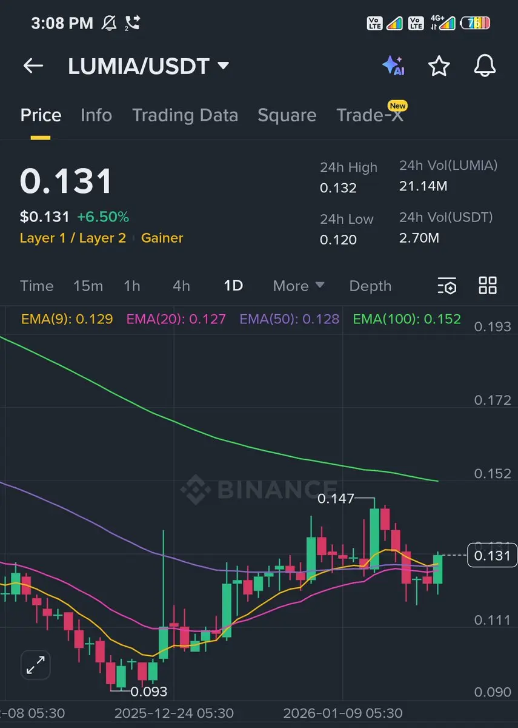Viewport: 518px width, 728px height.
Task: Select the 15m chart interval
Action: click(88, 286)
